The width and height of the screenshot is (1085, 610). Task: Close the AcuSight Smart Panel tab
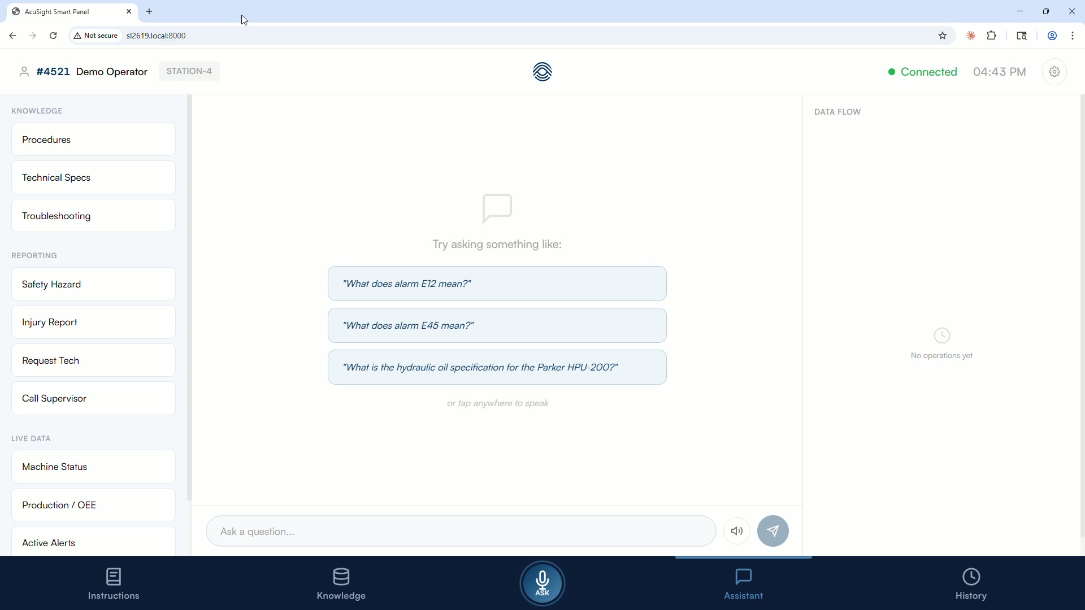(129, 11)
